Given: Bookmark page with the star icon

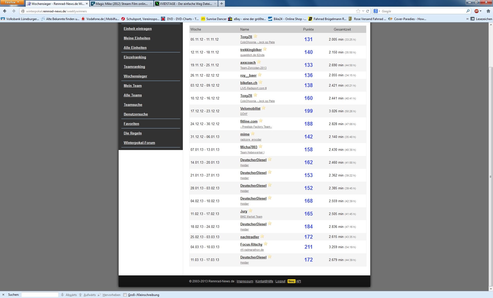Looking at the screenshot, I should click(x=358, y=11).
